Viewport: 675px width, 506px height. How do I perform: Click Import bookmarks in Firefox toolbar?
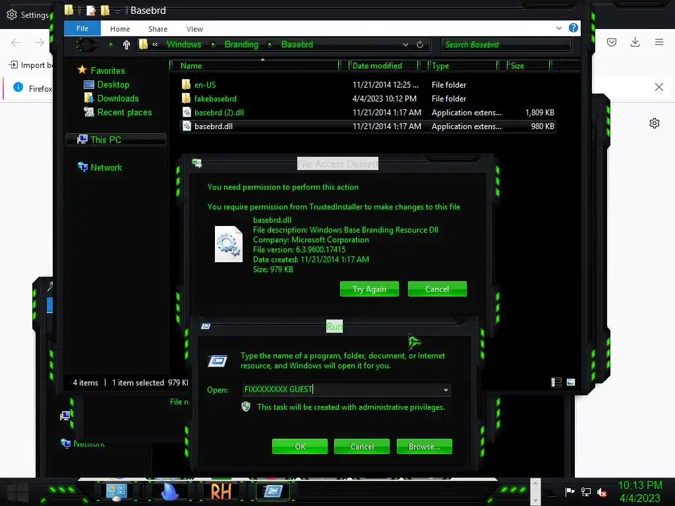[30, 65]
